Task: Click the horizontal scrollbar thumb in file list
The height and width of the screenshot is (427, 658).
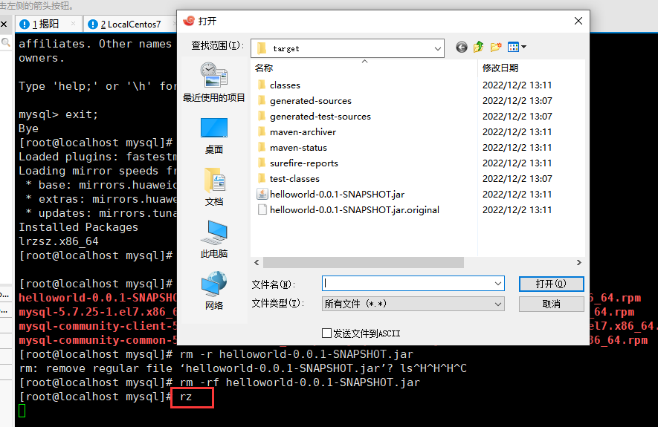Action: [x=364, y=262]
